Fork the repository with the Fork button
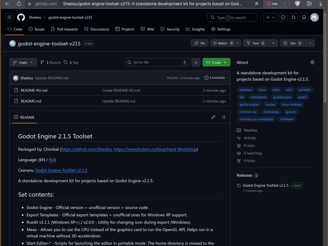The image size is (328, 246). tap(256, 43)
